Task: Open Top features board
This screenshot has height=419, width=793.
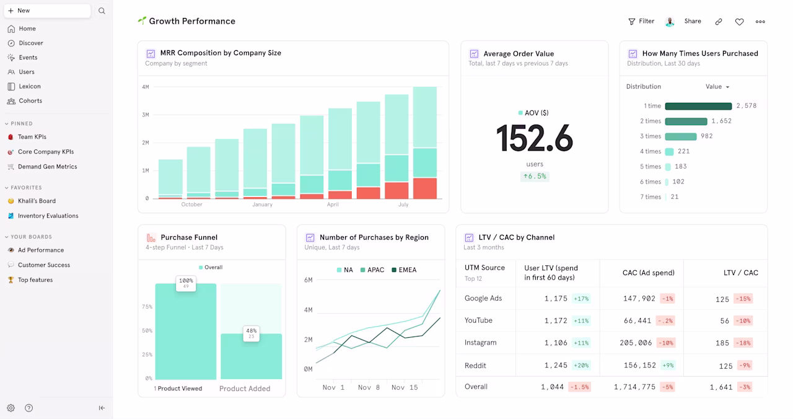Action: (x=35, y=280)
